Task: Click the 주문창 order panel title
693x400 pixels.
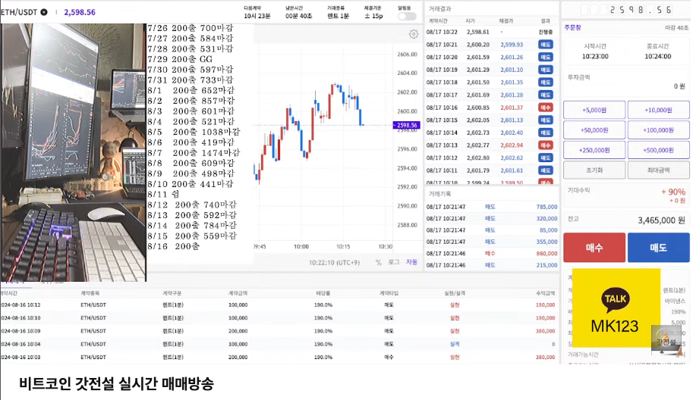Action: click(x=572, y=27)
